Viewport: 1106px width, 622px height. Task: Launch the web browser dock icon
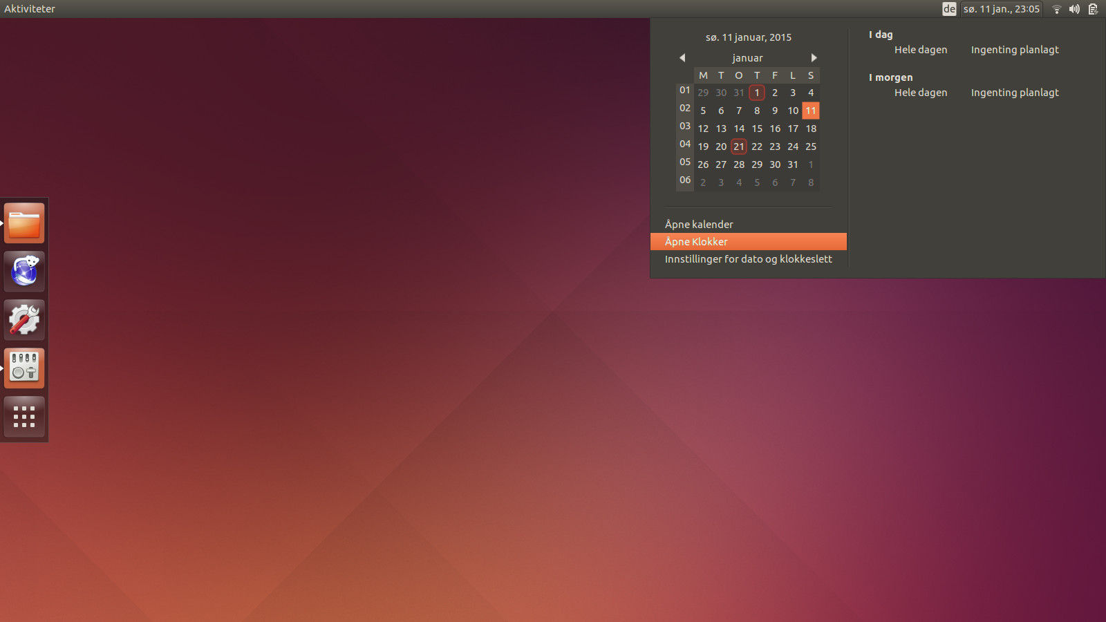(24, 272)
